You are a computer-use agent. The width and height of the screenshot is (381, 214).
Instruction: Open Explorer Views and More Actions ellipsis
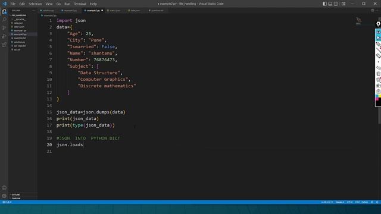tap(33, 11)
